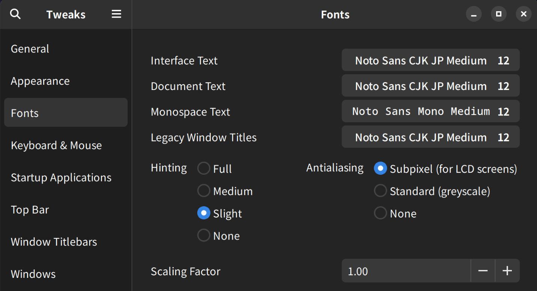537x291 pixels.
Task: Click the Scaling Factor label
Action: click(186, 271)
